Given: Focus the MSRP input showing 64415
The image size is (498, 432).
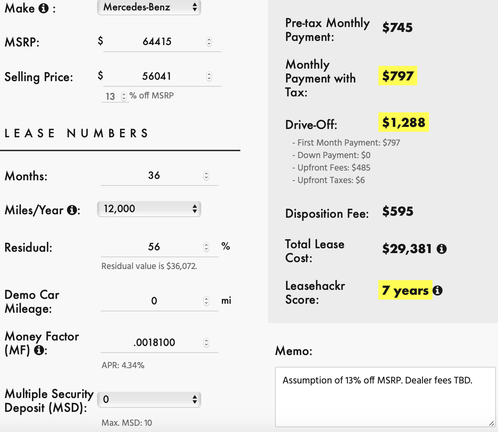Looking at the screenshot, I should coord(162,42).
